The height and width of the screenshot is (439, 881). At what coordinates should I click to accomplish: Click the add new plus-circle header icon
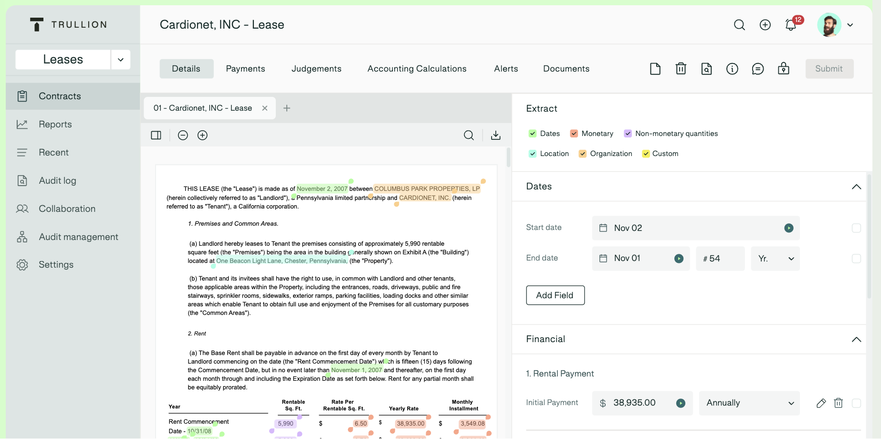[x=765, y=25]
